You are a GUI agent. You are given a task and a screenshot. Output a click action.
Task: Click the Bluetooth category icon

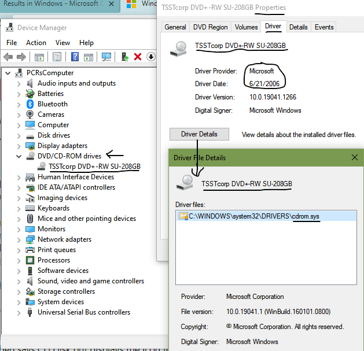point(30,104)
